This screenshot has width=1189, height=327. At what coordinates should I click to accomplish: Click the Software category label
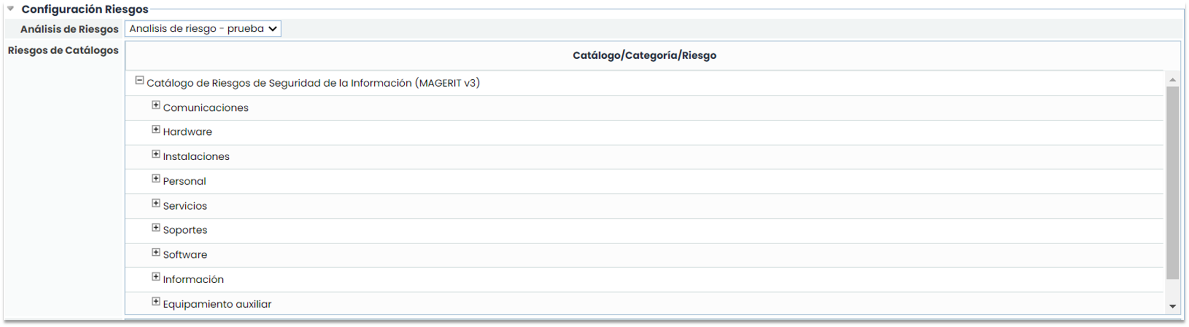point(185,255)
